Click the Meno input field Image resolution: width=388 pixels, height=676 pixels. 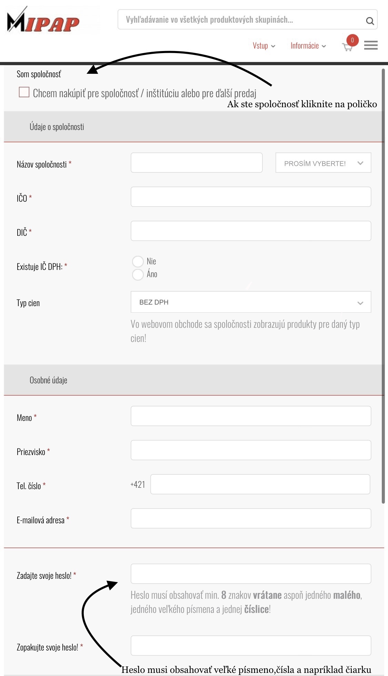pos(251,416)
